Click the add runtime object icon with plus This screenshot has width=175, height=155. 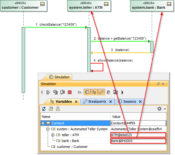coord(51,109)
